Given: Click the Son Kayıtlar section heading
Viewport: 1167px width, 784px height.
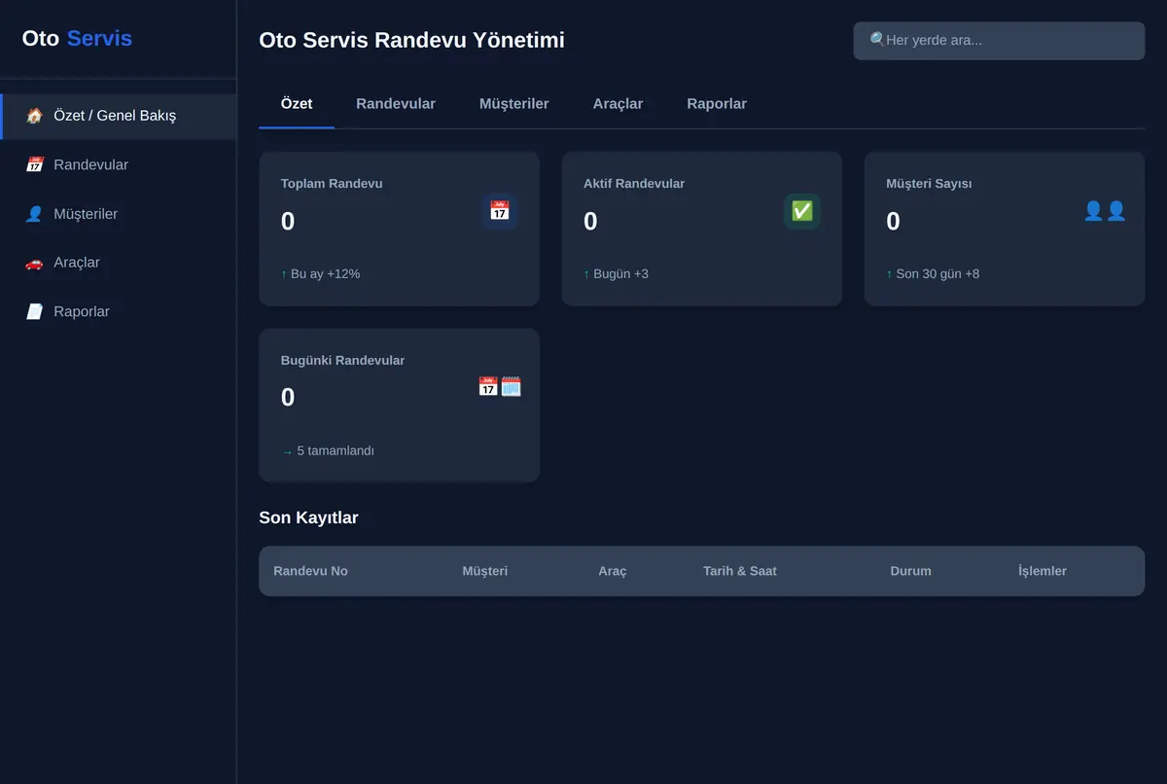Looking at the screenshot, I should pos(308,517).
